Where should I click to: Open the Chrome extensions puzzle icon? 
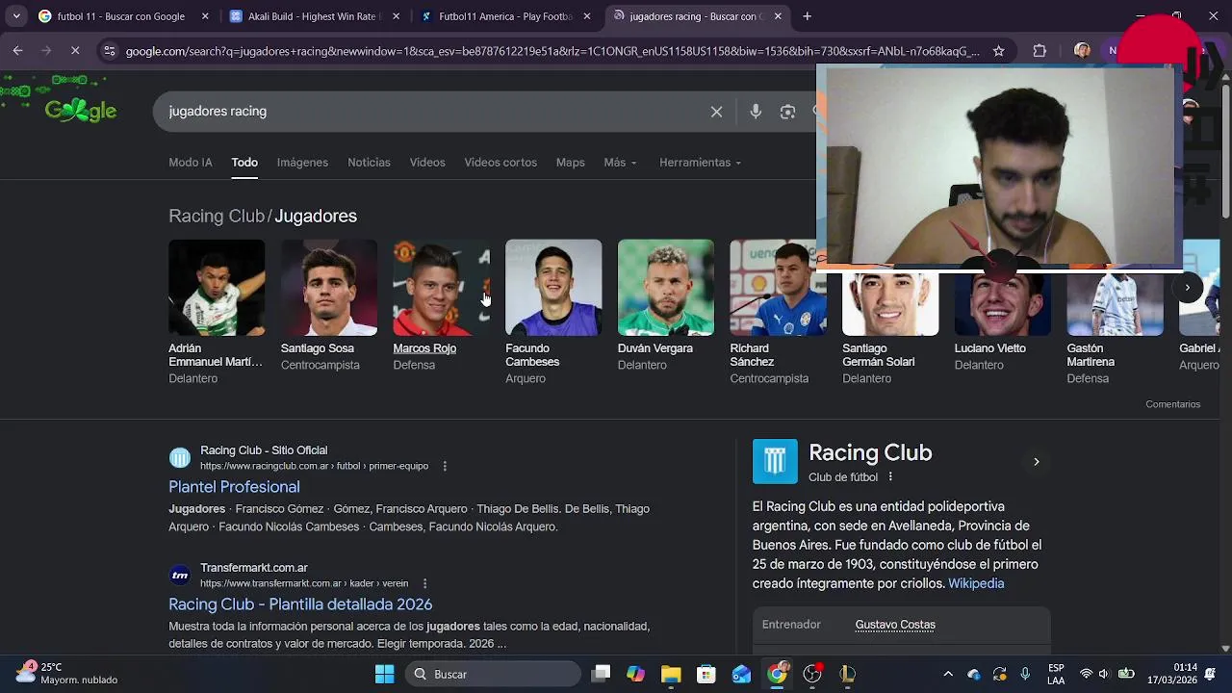(1039, 51)
